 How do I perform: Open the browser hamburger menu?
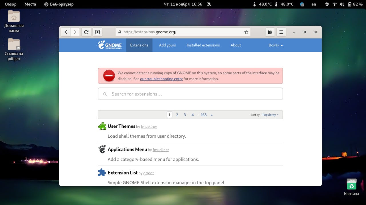click(x=281, y=32)
